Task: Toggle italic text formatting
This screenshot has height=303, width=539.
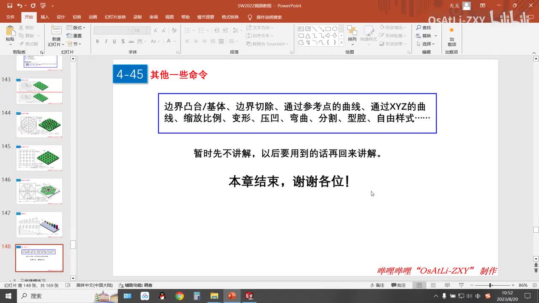Action: pyautogui.click(x=106, y=41)
